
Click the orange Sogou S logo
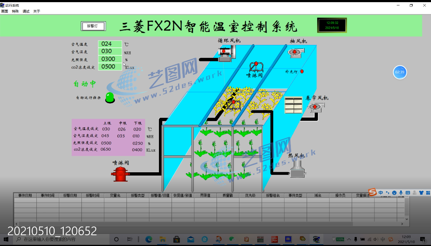(x=372, y=192)
